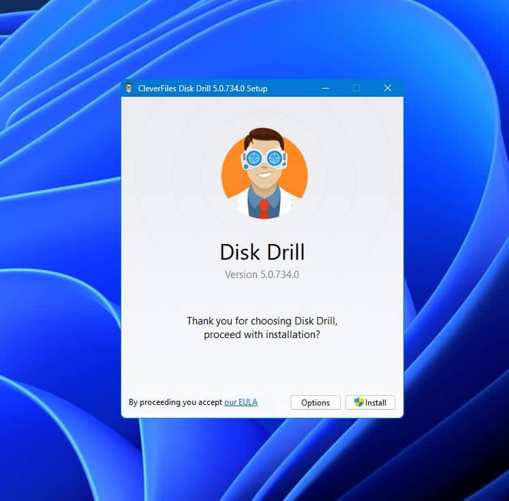509x501 pixels.
Task: Close the Disk Drill setup window
Action: pyautogui.click(x=388, y=88)
